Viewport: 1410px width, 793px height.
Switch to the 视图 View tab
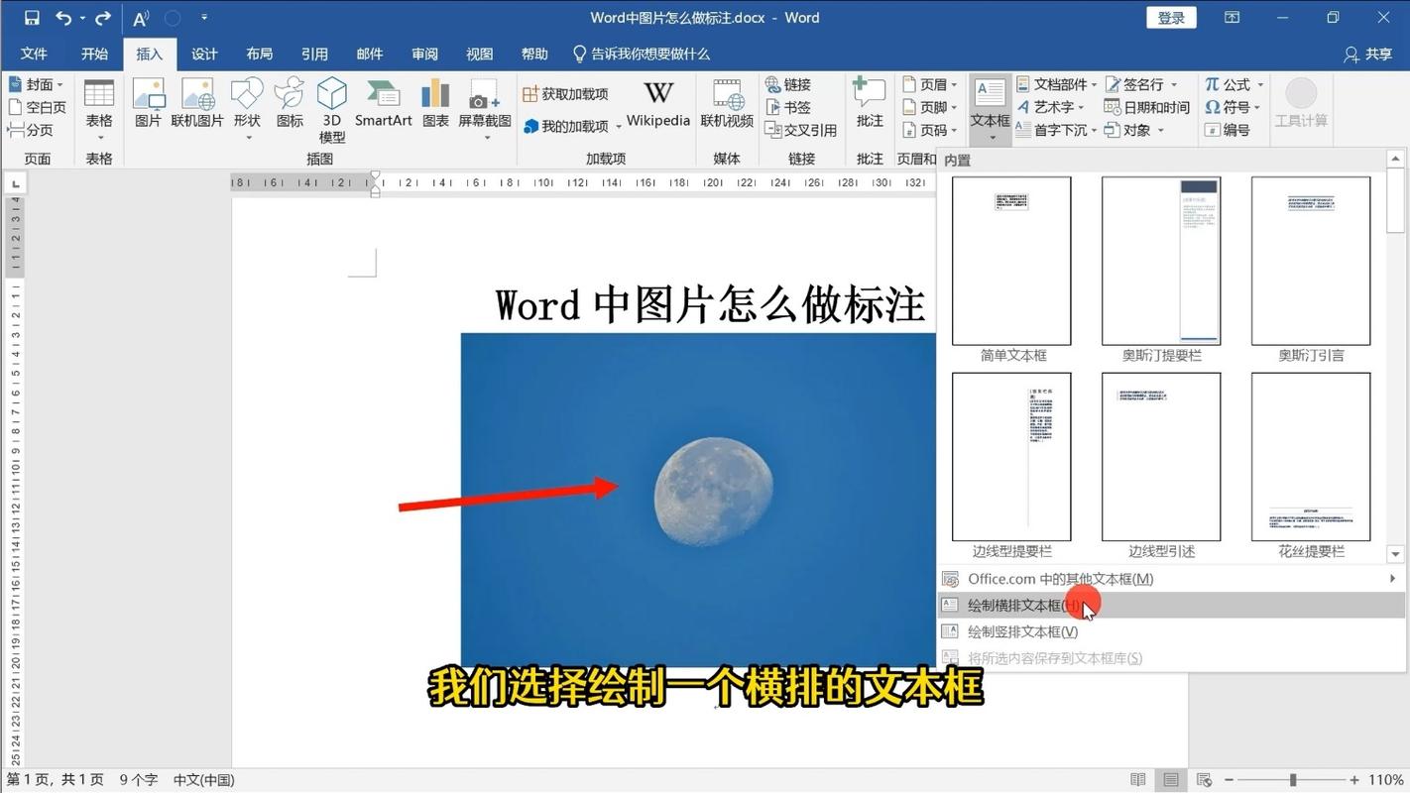479,55
